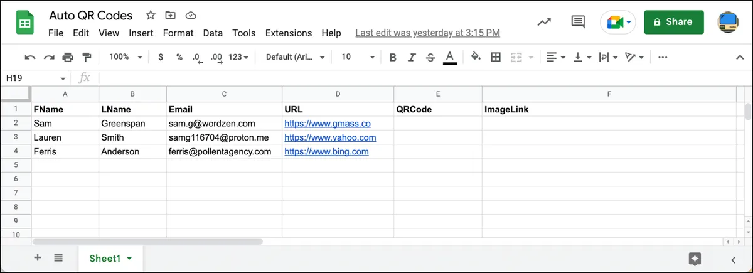Open the fill color picker

click(476, 57)
